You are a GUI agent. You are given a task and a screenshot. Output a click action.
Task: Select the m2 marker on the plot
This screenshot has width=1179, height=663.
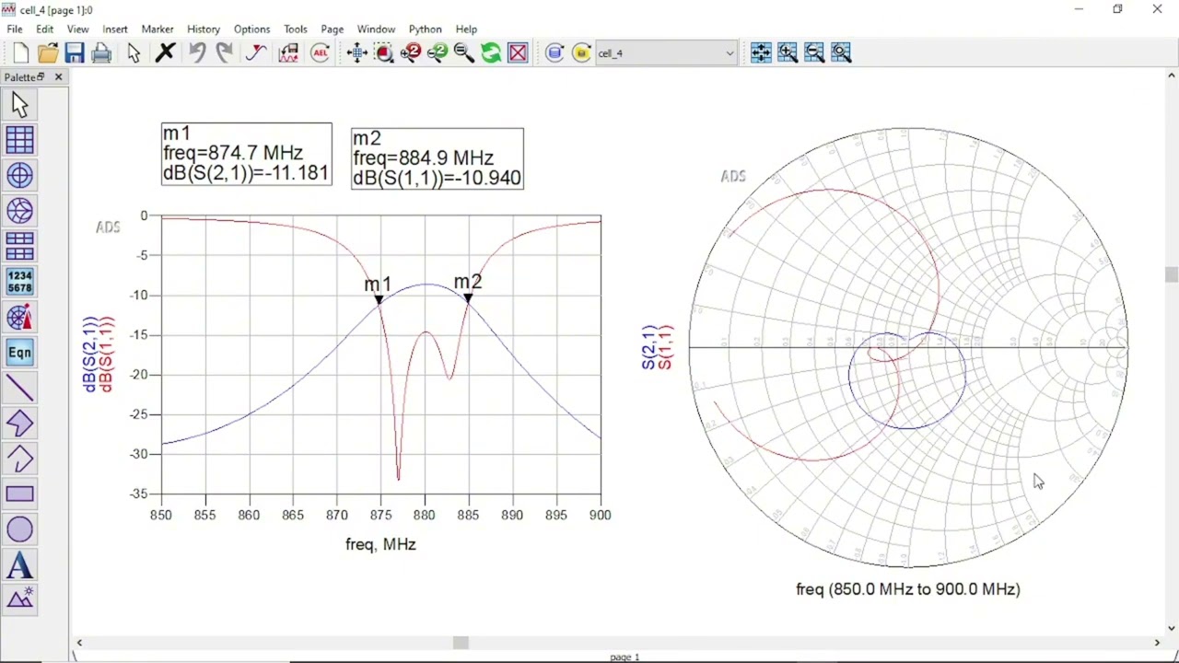point(468,297)
